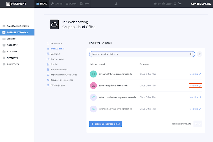Click the IH avatar circle
Image resolution: width=213 pixels, height=142 pixels.
[x=93, y=74]
